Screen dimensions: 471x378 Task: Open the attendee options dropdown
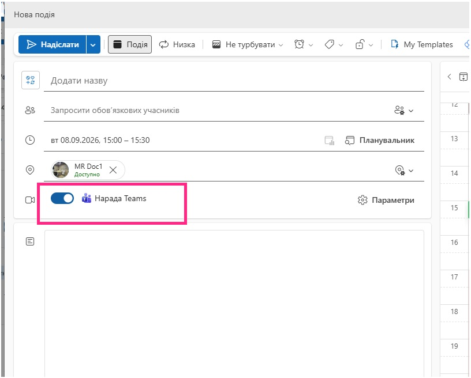click(x=403, y=110)
